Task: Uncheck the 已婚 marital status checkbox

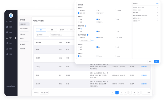Action: tap(97, 19)
